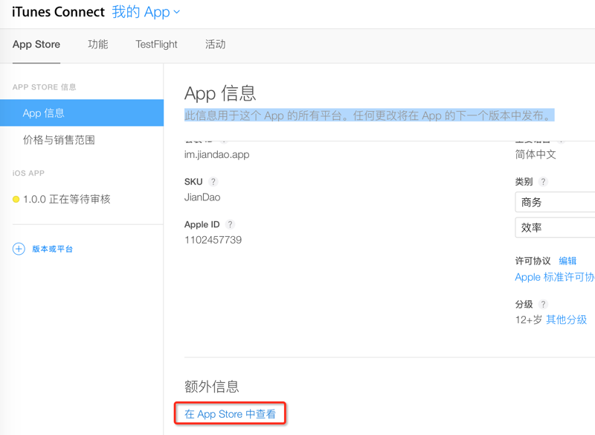This screenshot has height=435, width=595.
Task: Click the bundle ID im.jiandao.app text
Action: (217, 155)
